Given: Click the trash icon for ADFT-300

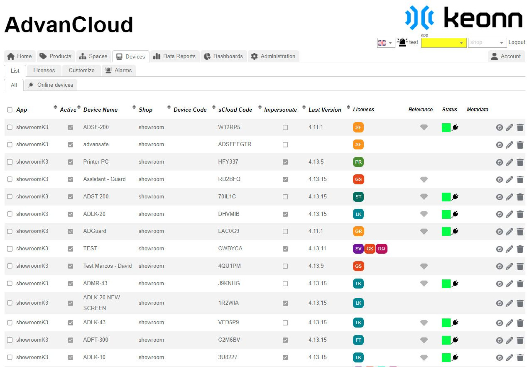Looking at the screenshot, I should [520, 340].
